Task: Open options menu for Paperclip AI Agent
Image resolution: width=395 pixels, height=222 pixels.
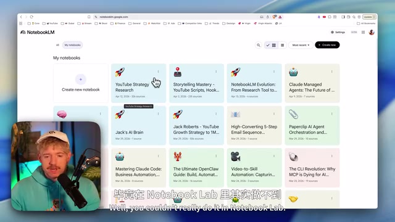Action: coord(332,113)
